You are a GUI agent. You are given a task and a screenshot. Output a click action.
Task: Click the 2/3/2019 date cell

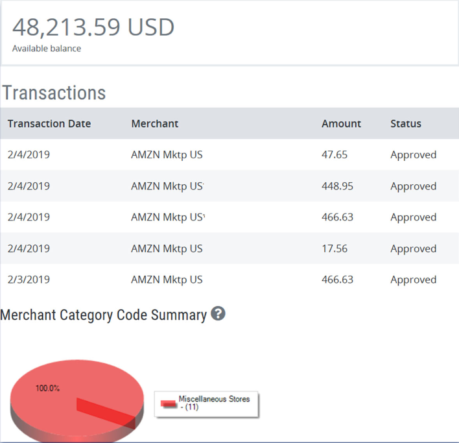point(29,280)
